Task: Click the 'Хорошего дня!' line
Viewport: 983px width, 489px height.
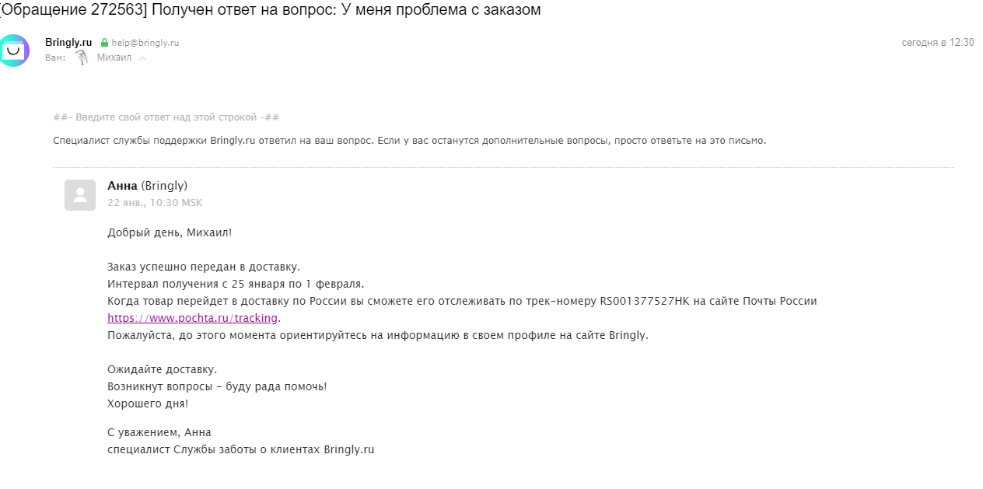Action: coord(148,403)
